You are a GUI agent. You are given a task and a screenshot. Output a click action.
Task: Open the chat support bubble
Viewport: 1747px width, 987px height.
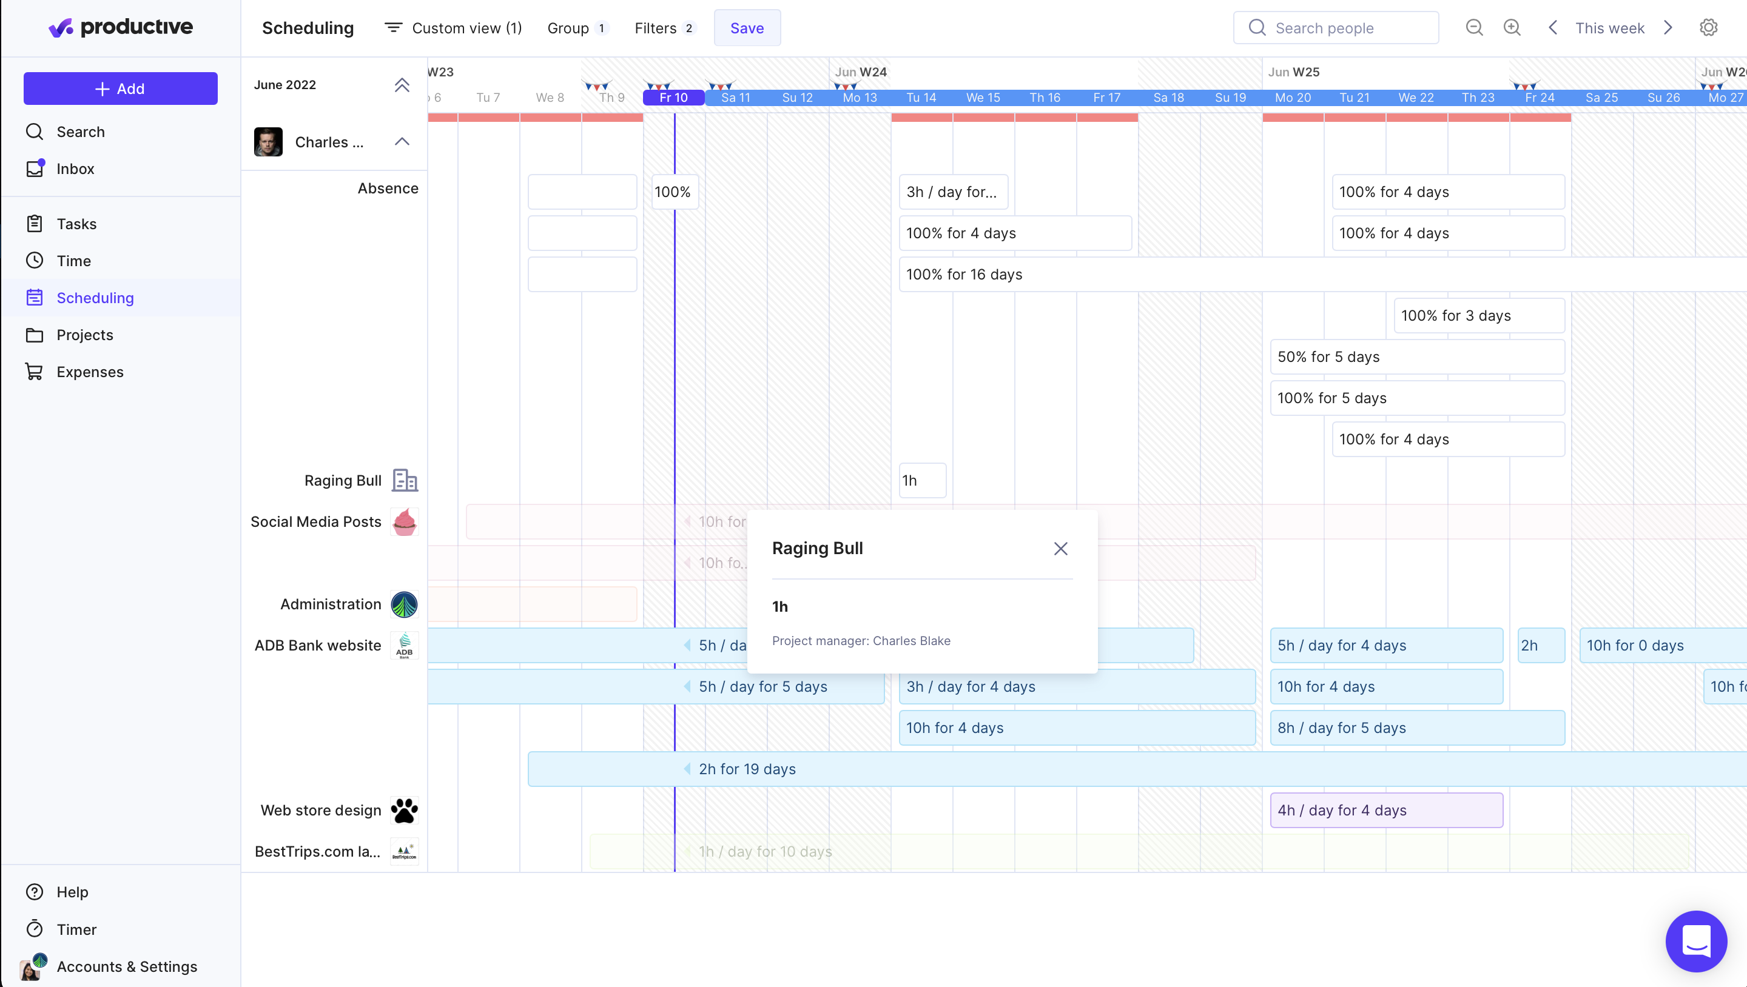pyautogui.click(x=1696, y=941)
